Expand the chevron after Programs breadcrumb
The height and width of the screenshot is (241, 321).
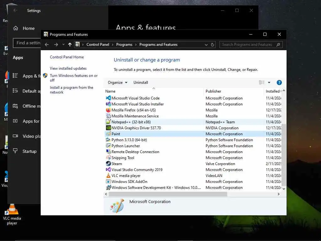(x=136, y=45)
